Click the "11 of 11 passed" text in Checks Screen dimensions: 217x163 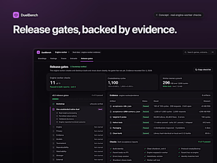tap(204, 142)
